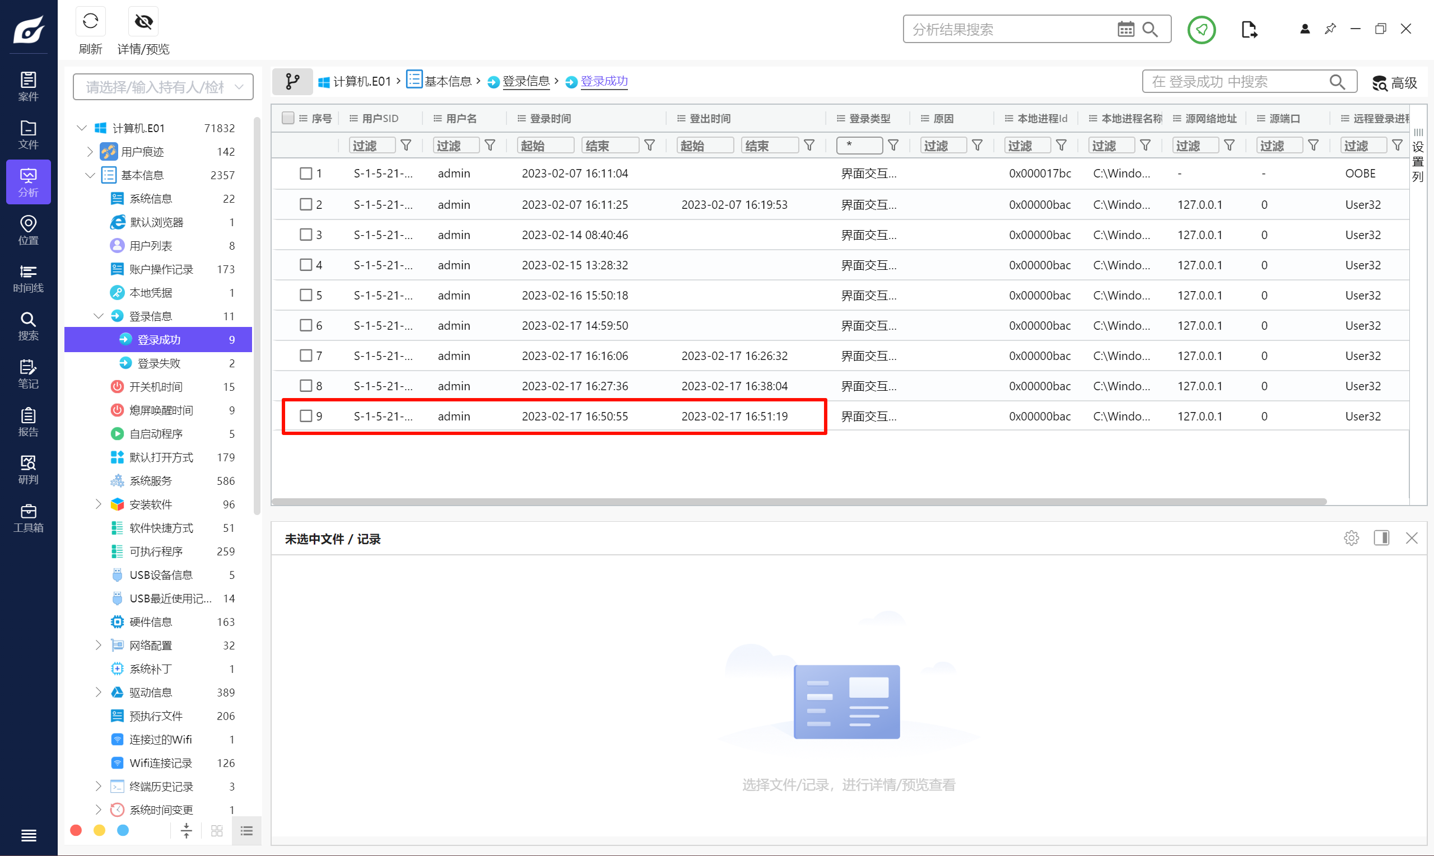Screen dimensions: 1434x856
Task: Toggle the detail panel layout icon
Action: click(1381, 537)
